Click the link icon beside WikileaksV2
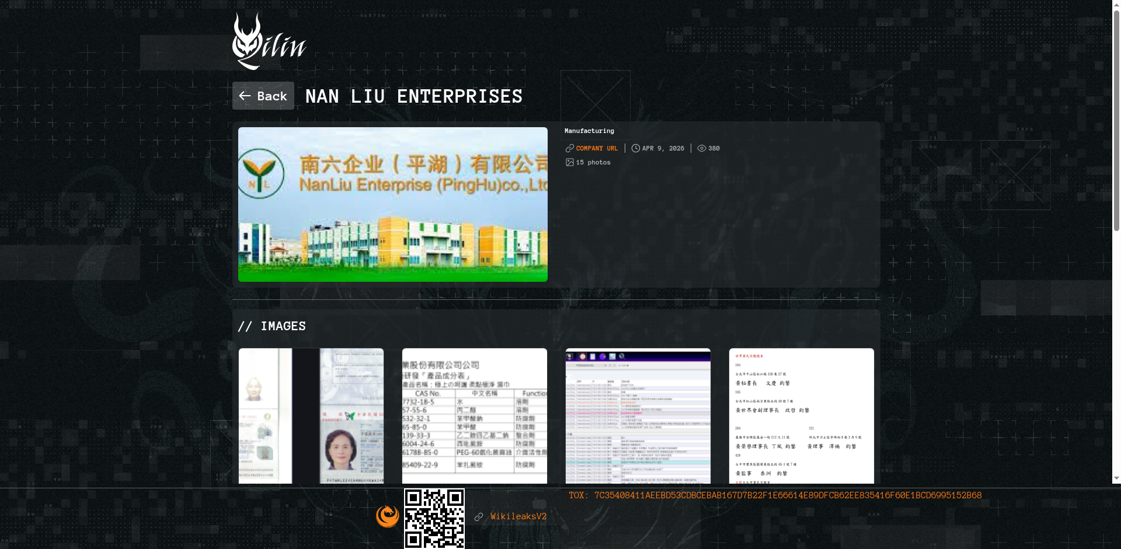Viewport: 1121px width, 549px height. tap(479, 517)
